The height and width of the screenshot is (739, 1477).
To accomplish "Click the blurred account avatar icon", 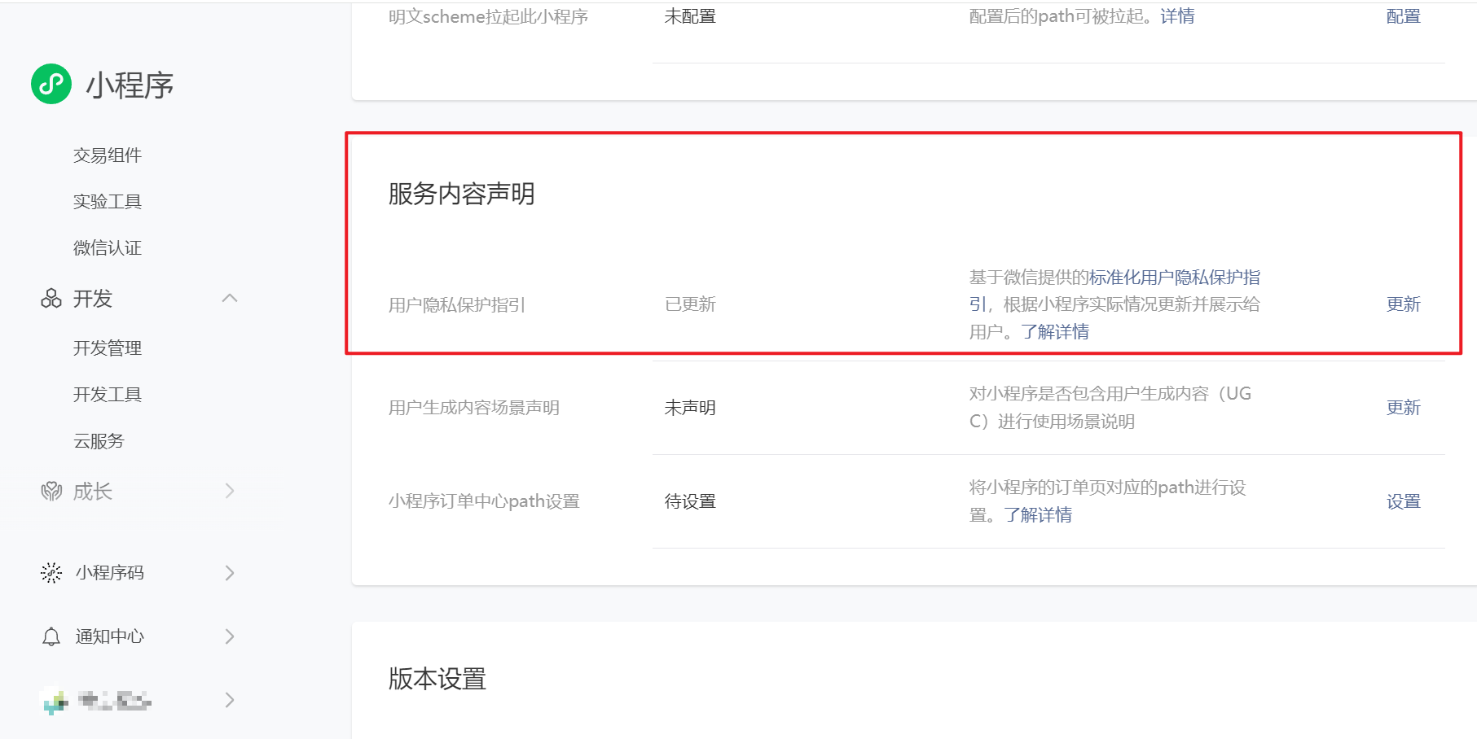I will click(55, 701).
